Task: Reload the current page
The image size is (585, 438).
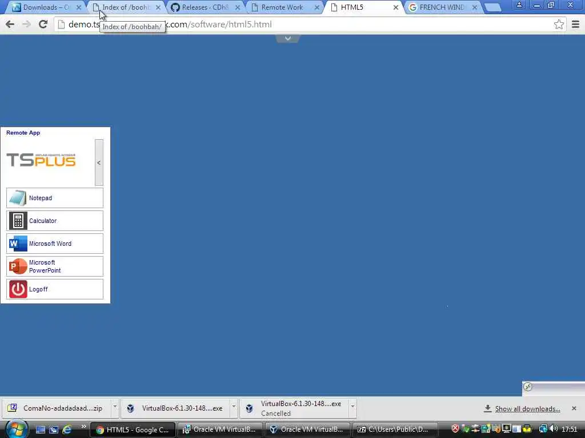Action: [x=43, y=24]
